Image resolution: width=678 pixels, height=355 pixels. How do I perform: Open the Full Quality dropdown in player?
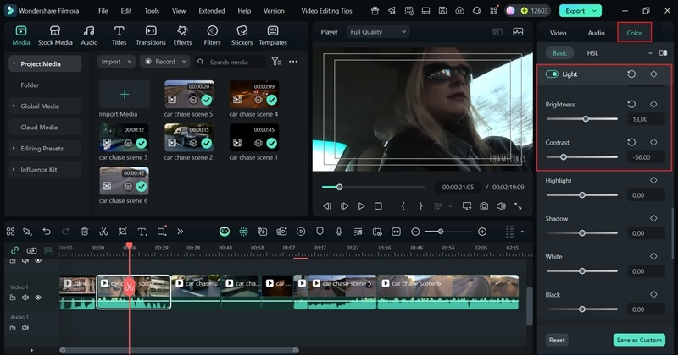pos(377,32)
